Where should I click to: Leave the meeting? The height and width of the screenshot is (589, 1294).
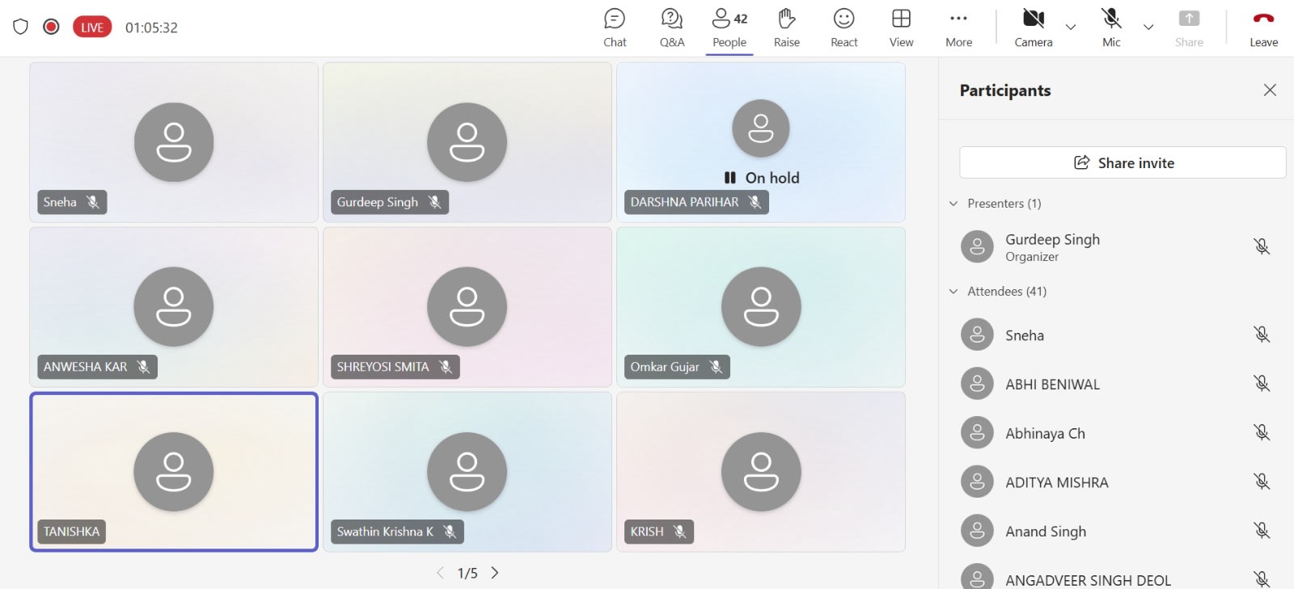coord(1263,28)
